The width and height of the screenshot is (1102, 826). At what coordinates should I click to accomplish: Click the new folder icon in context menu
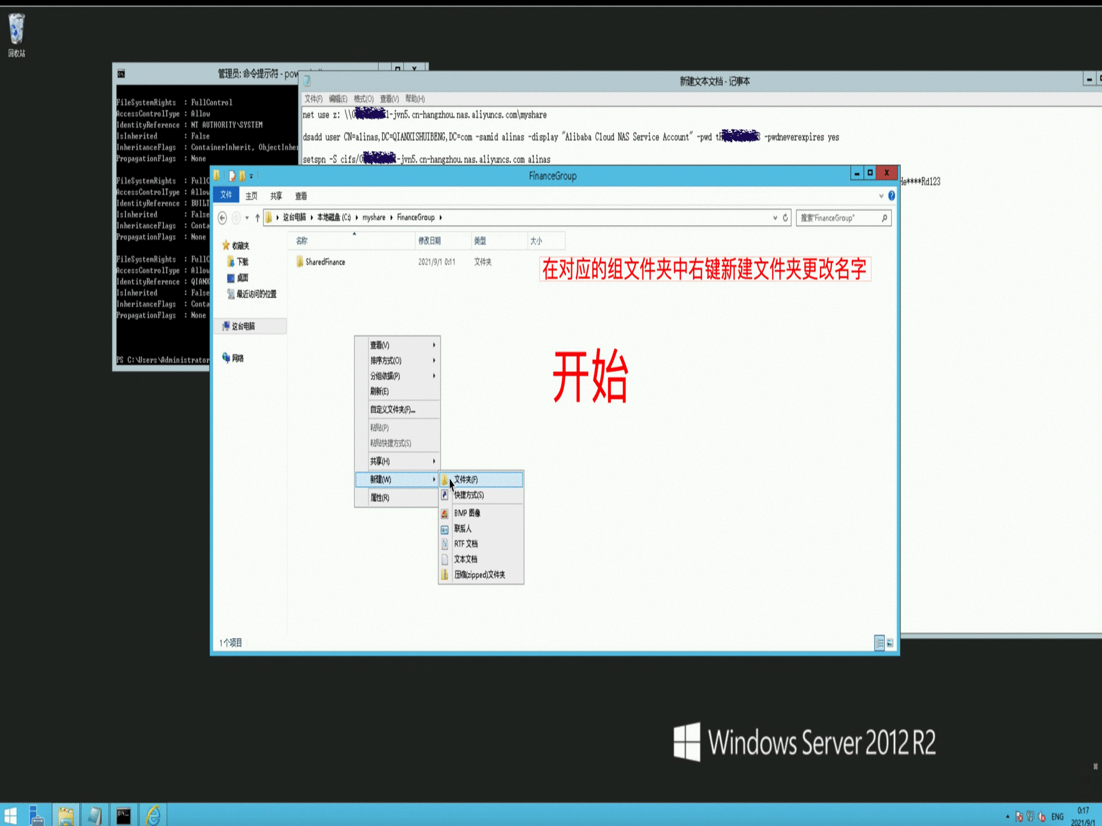point(445,479)
